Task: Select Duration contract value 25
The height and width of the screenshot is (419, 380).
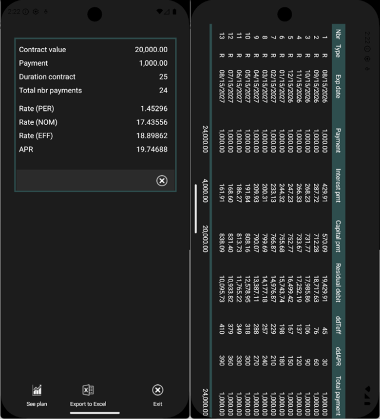Action: [163, 76]
